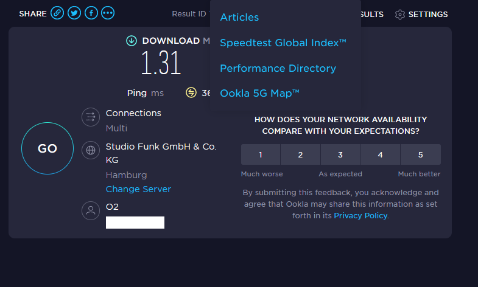The height and width of the screenshot is (287, 478).
Task: Click the Settings gear icon
Action: 399,15
